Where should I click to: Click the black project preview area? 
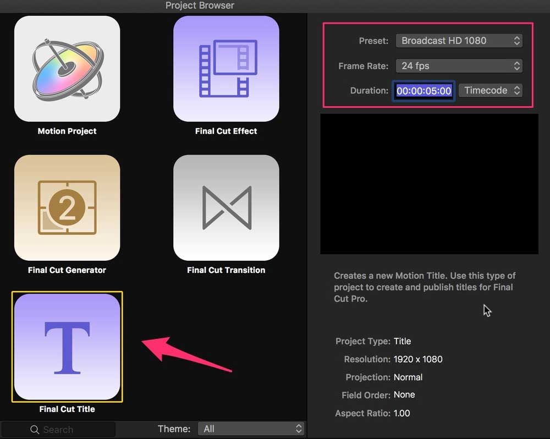[429, 184]
